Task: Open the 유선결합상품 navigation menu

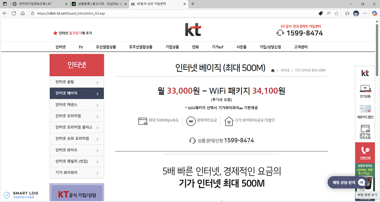Action: pos(106,47)
